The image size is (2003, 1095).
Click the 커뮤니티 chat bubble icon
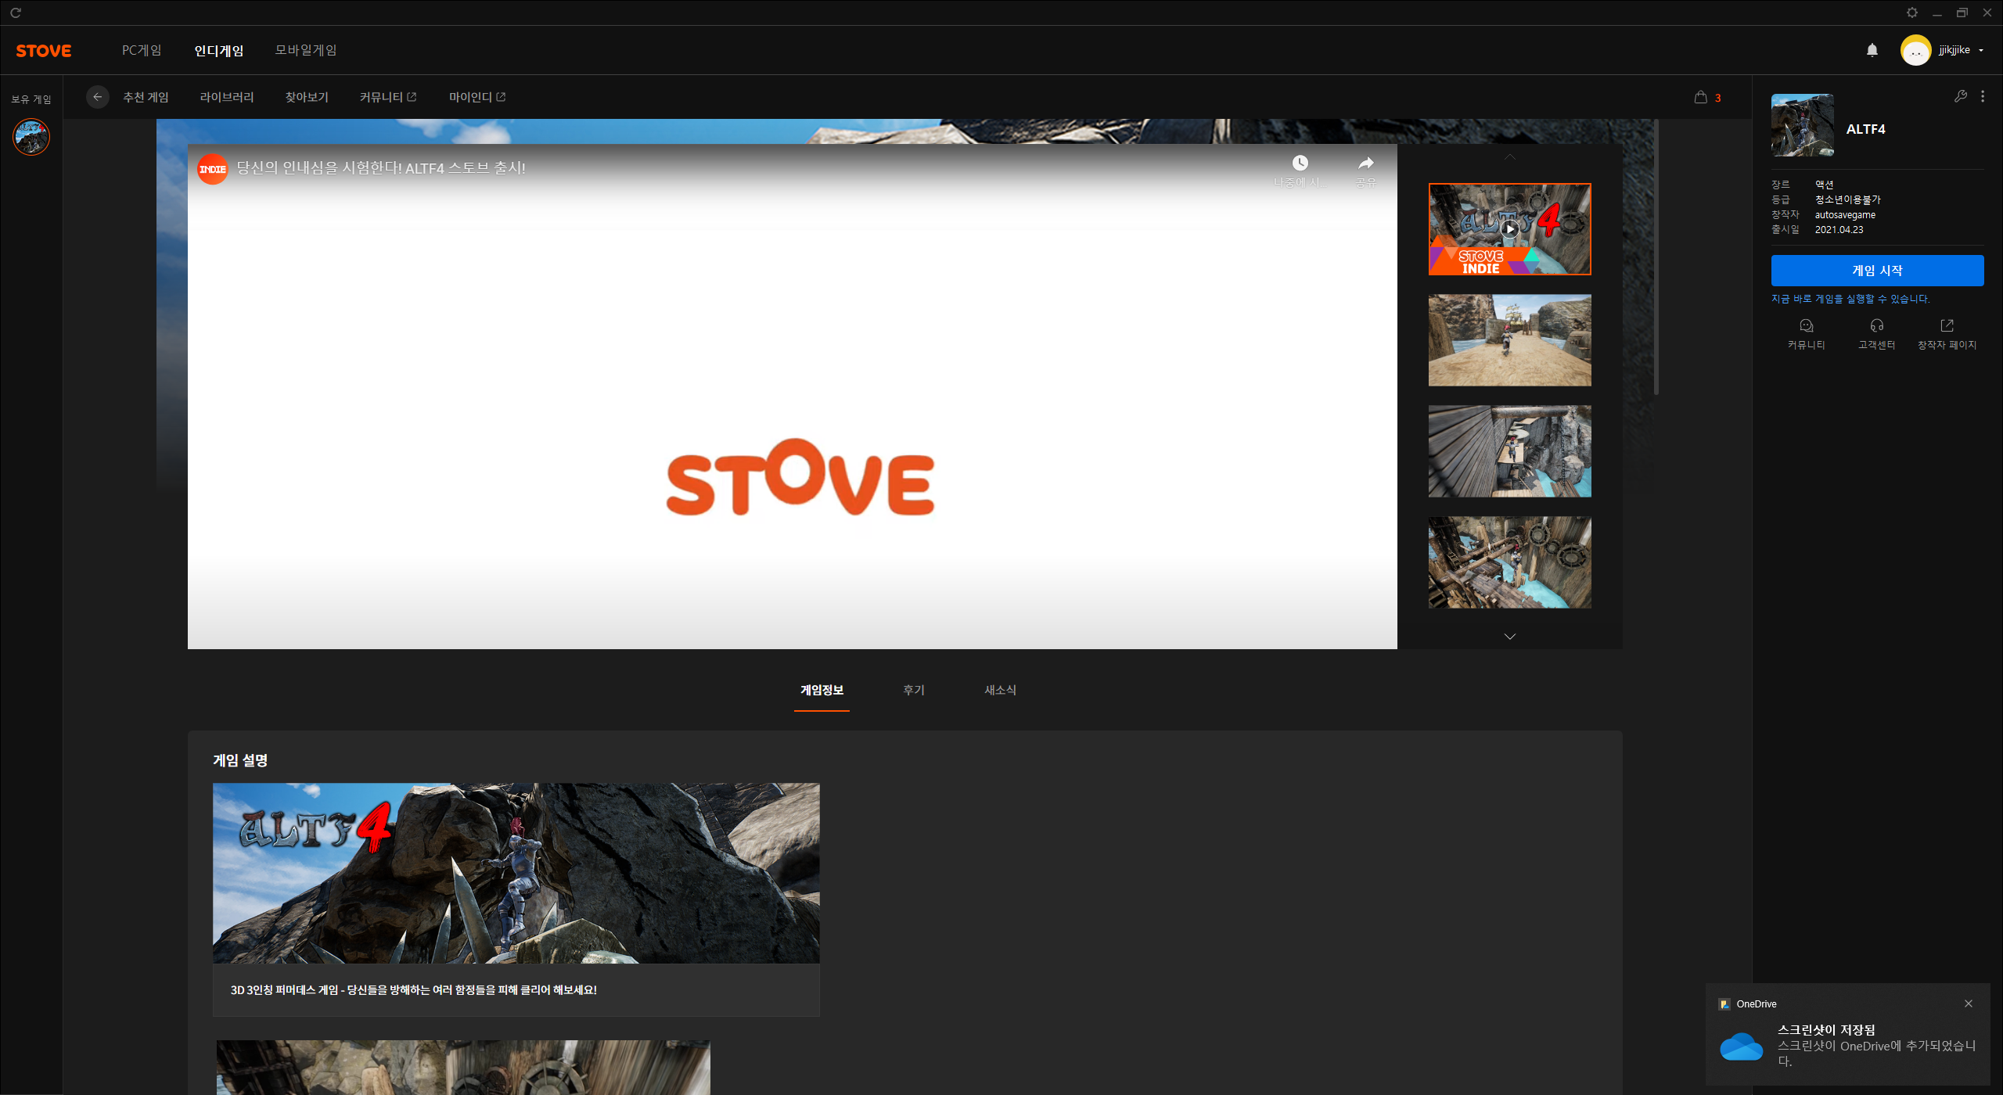tap(1806, 326)
